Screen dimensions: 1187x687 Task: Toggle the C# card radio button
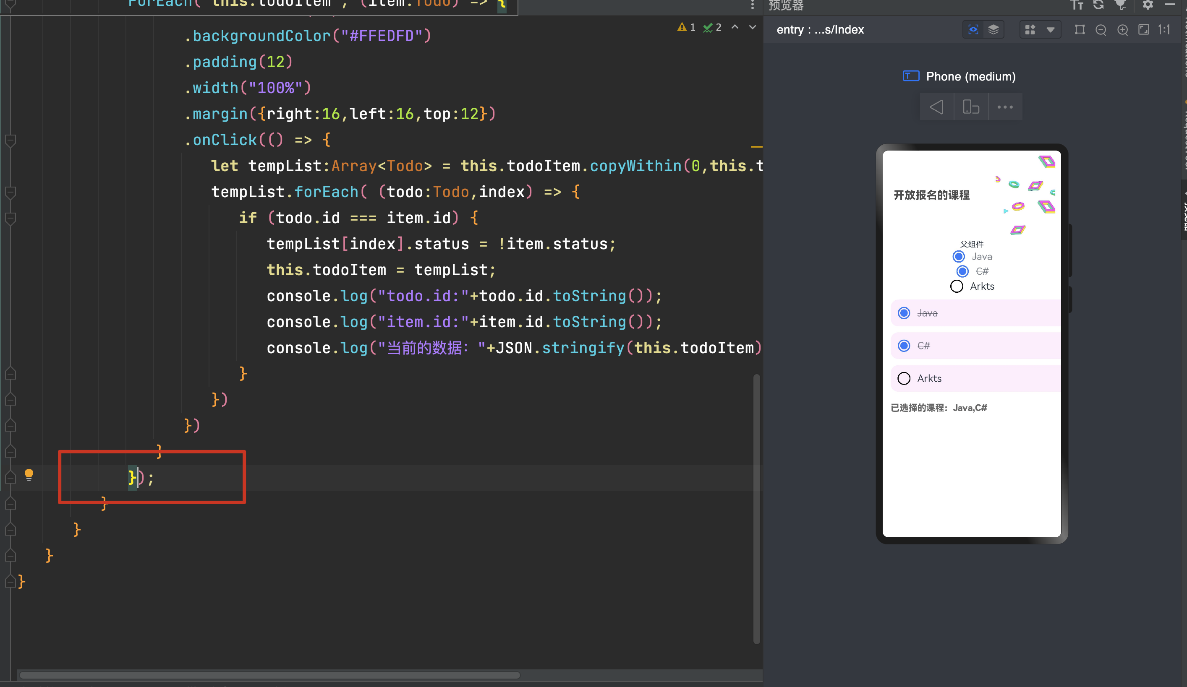pos(903,346)
